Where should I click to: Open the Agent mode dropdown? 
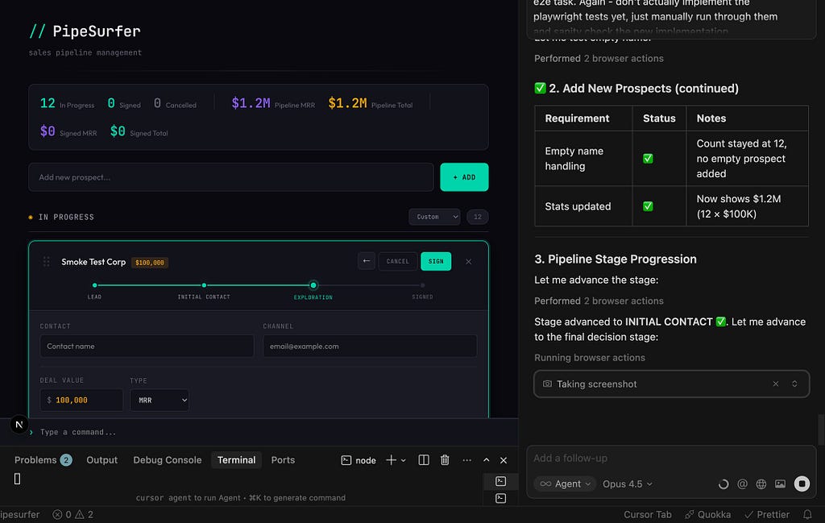pos(565,484)
